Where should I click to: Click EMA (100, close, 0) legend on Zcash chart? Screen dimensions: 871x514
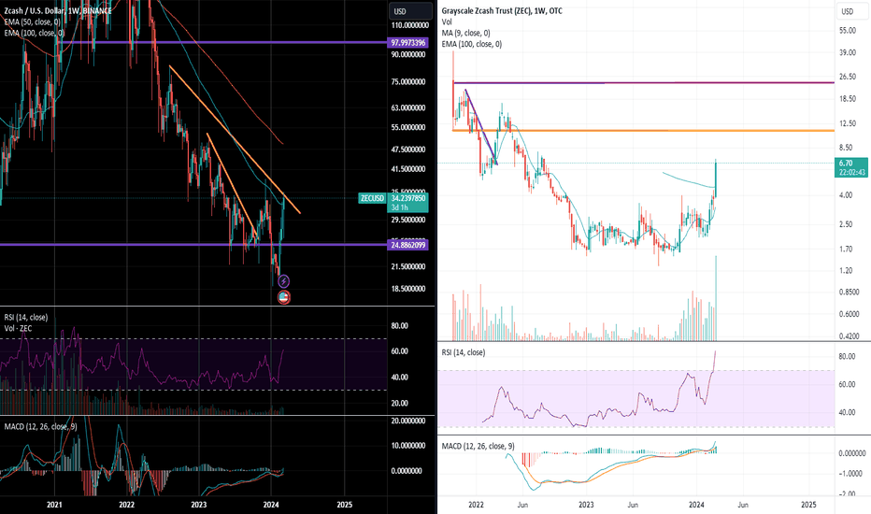[34, 34]
